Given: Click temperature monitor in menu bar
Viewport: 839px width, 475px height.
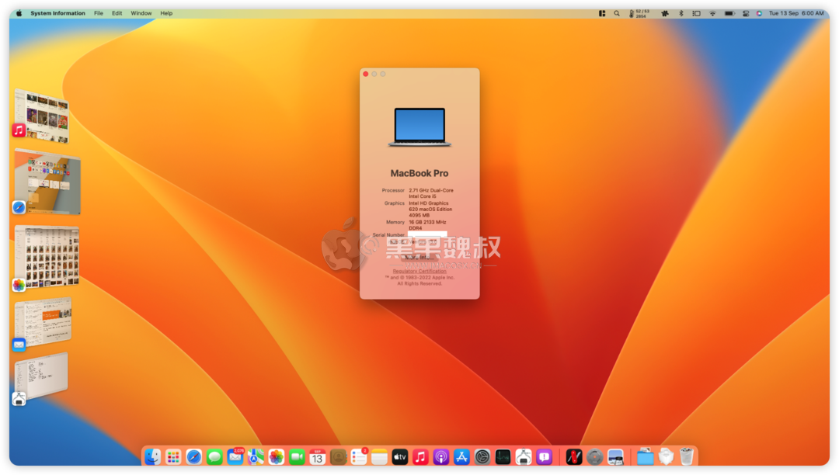Looking at the screenshot, I should pos(639,13).
